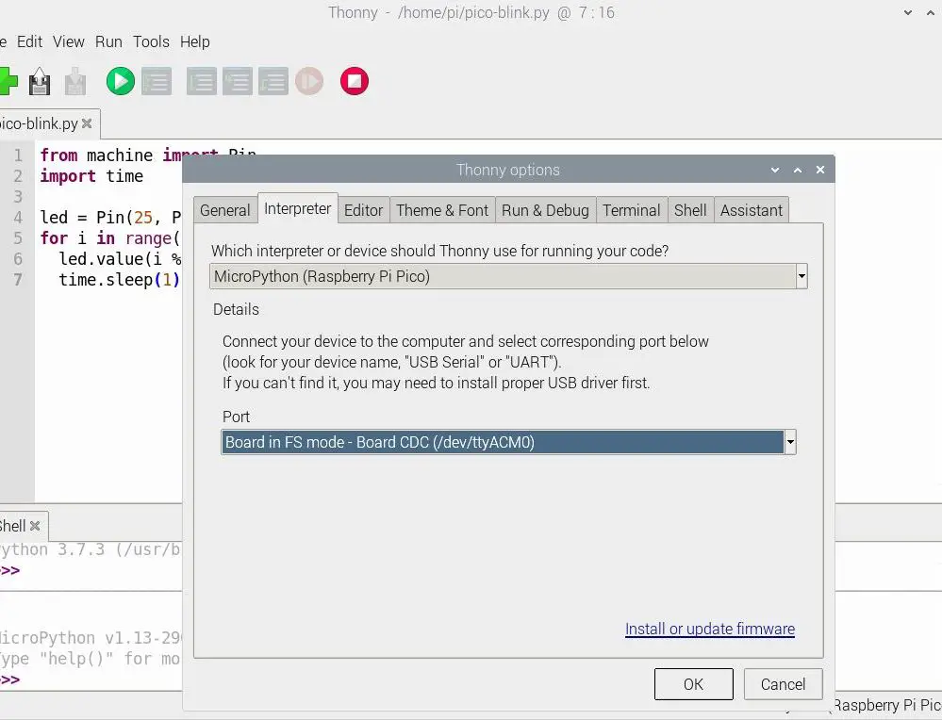The height and width of the screenshot is (720, 942).
Task: Click code line 'import time' in editor
Action: click(x=91, y=176)
